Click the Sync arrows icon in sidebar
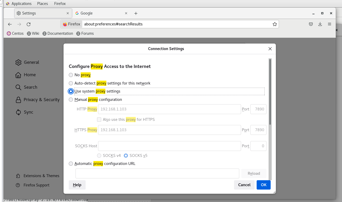Viewport: 342px width, 202px height. 18,112
